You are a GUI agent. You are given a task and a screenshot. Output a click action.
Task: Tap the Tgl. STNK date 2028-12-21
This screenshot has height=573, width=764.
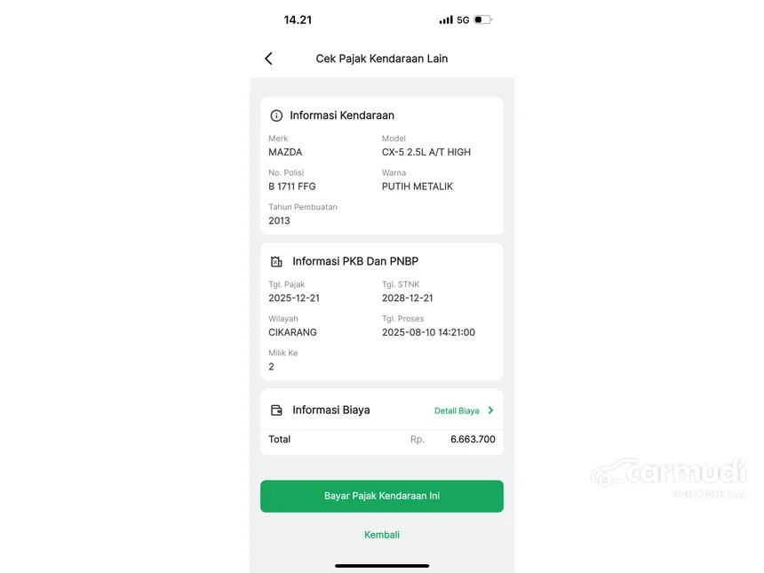(408, 298)
